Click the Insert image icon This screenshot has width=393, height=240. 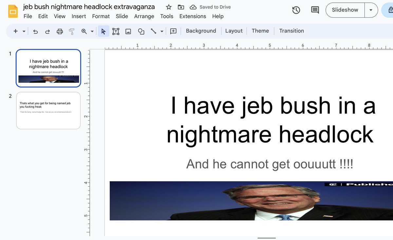click(128, 31)
